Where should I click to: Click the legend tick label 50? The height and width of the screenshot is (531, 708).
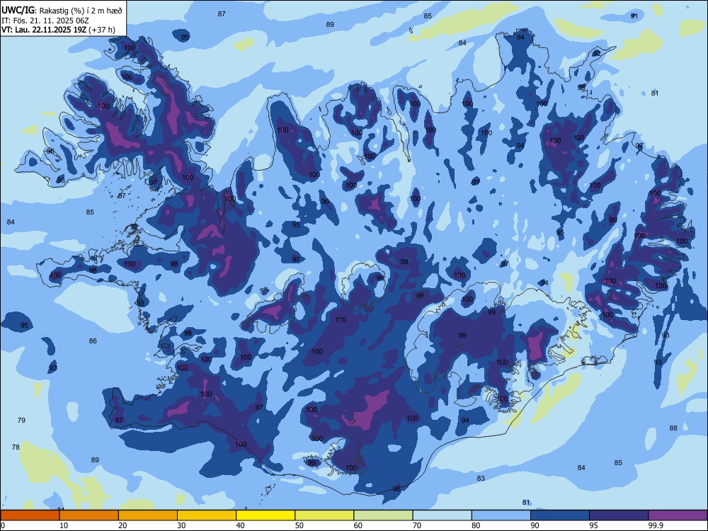pyautogui.click(x=299, y=525)
